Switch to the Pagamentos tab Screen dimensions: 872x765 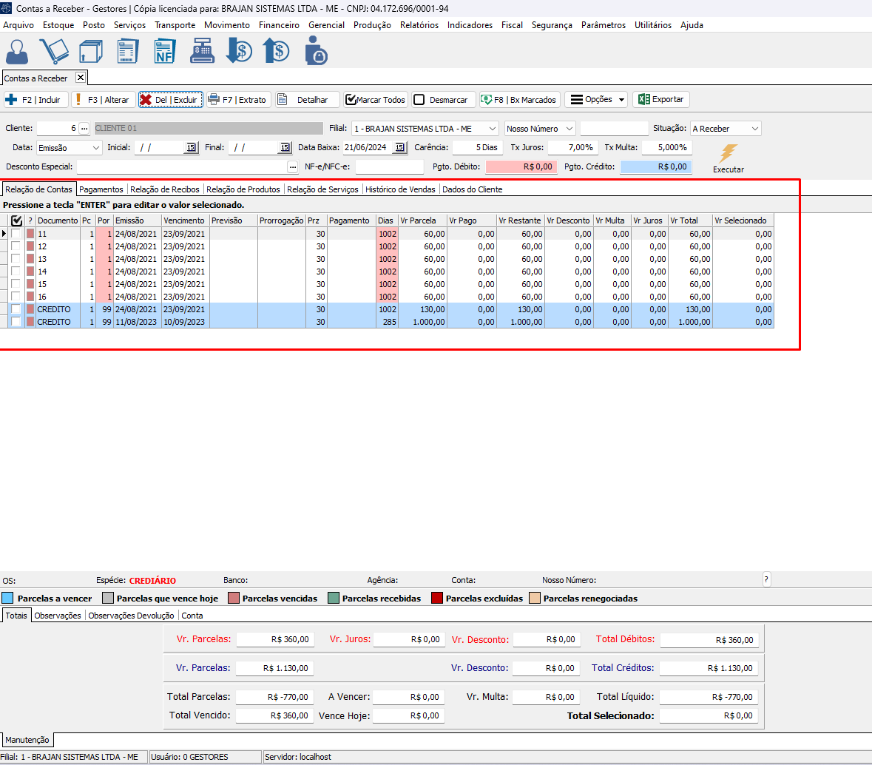(101, 189)
